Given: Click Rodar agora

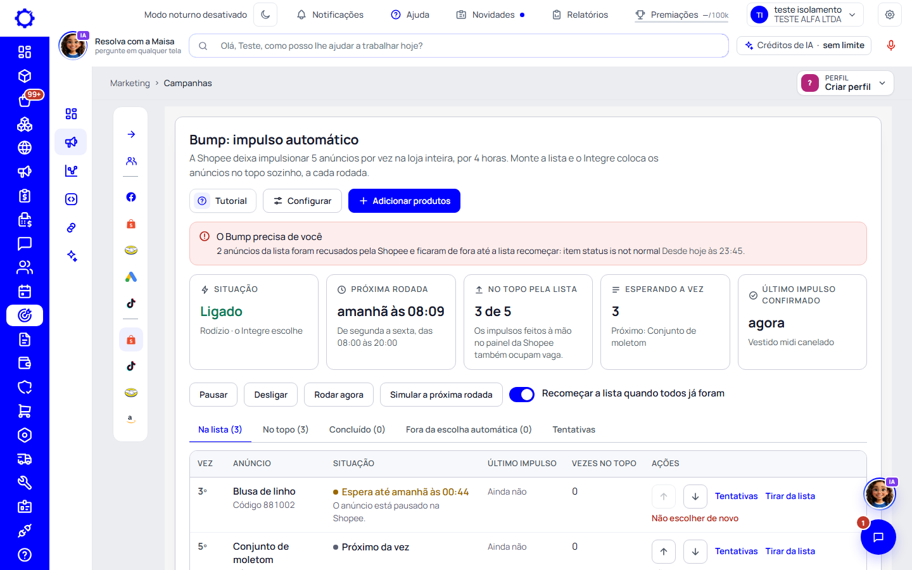Looking at the screenshot, I should 339,395.
